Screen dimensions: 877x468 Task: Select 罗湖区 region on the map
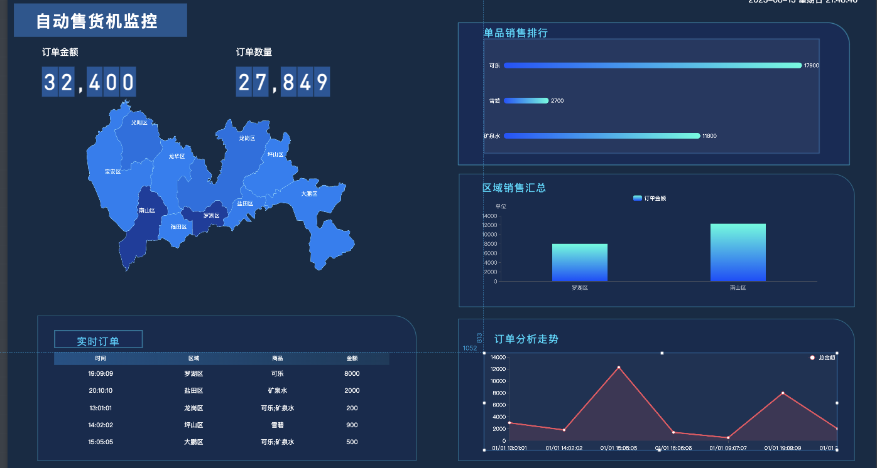206,218
